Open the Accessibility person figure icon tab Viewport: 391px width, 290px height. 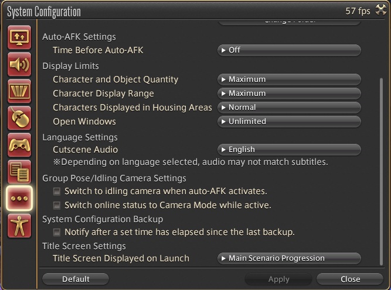coord(19,226)
